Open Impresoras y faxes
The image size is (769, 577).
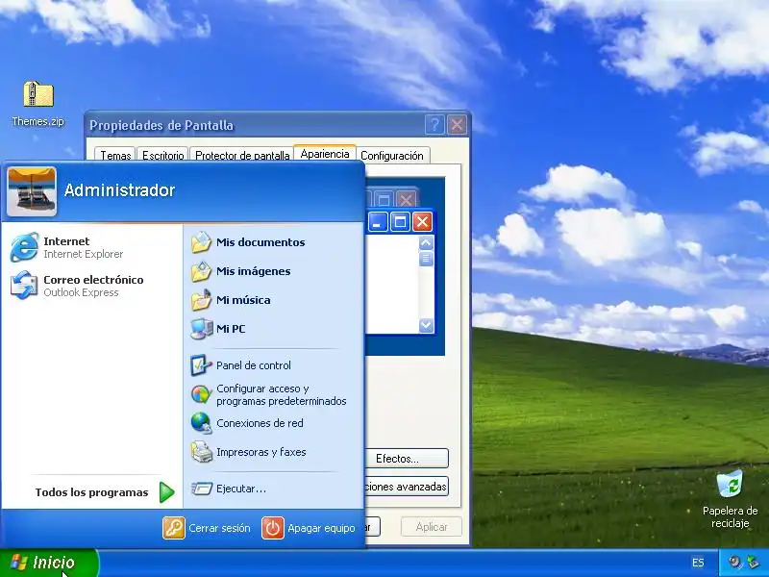click(249, 452)
